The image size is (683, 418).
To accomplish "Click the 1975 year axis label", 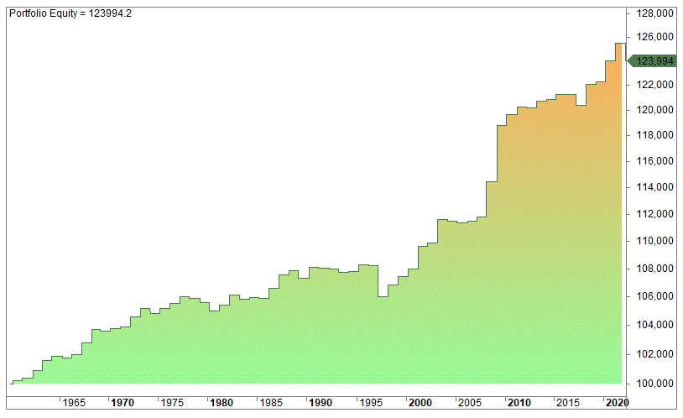I will click(172, 403).
